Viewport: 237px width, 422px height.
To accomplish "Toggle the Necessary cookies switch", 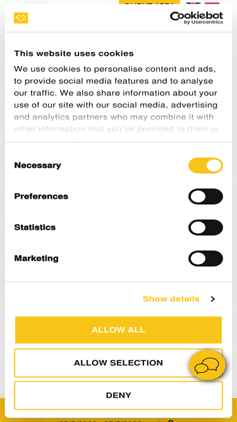I will (205, 165).
